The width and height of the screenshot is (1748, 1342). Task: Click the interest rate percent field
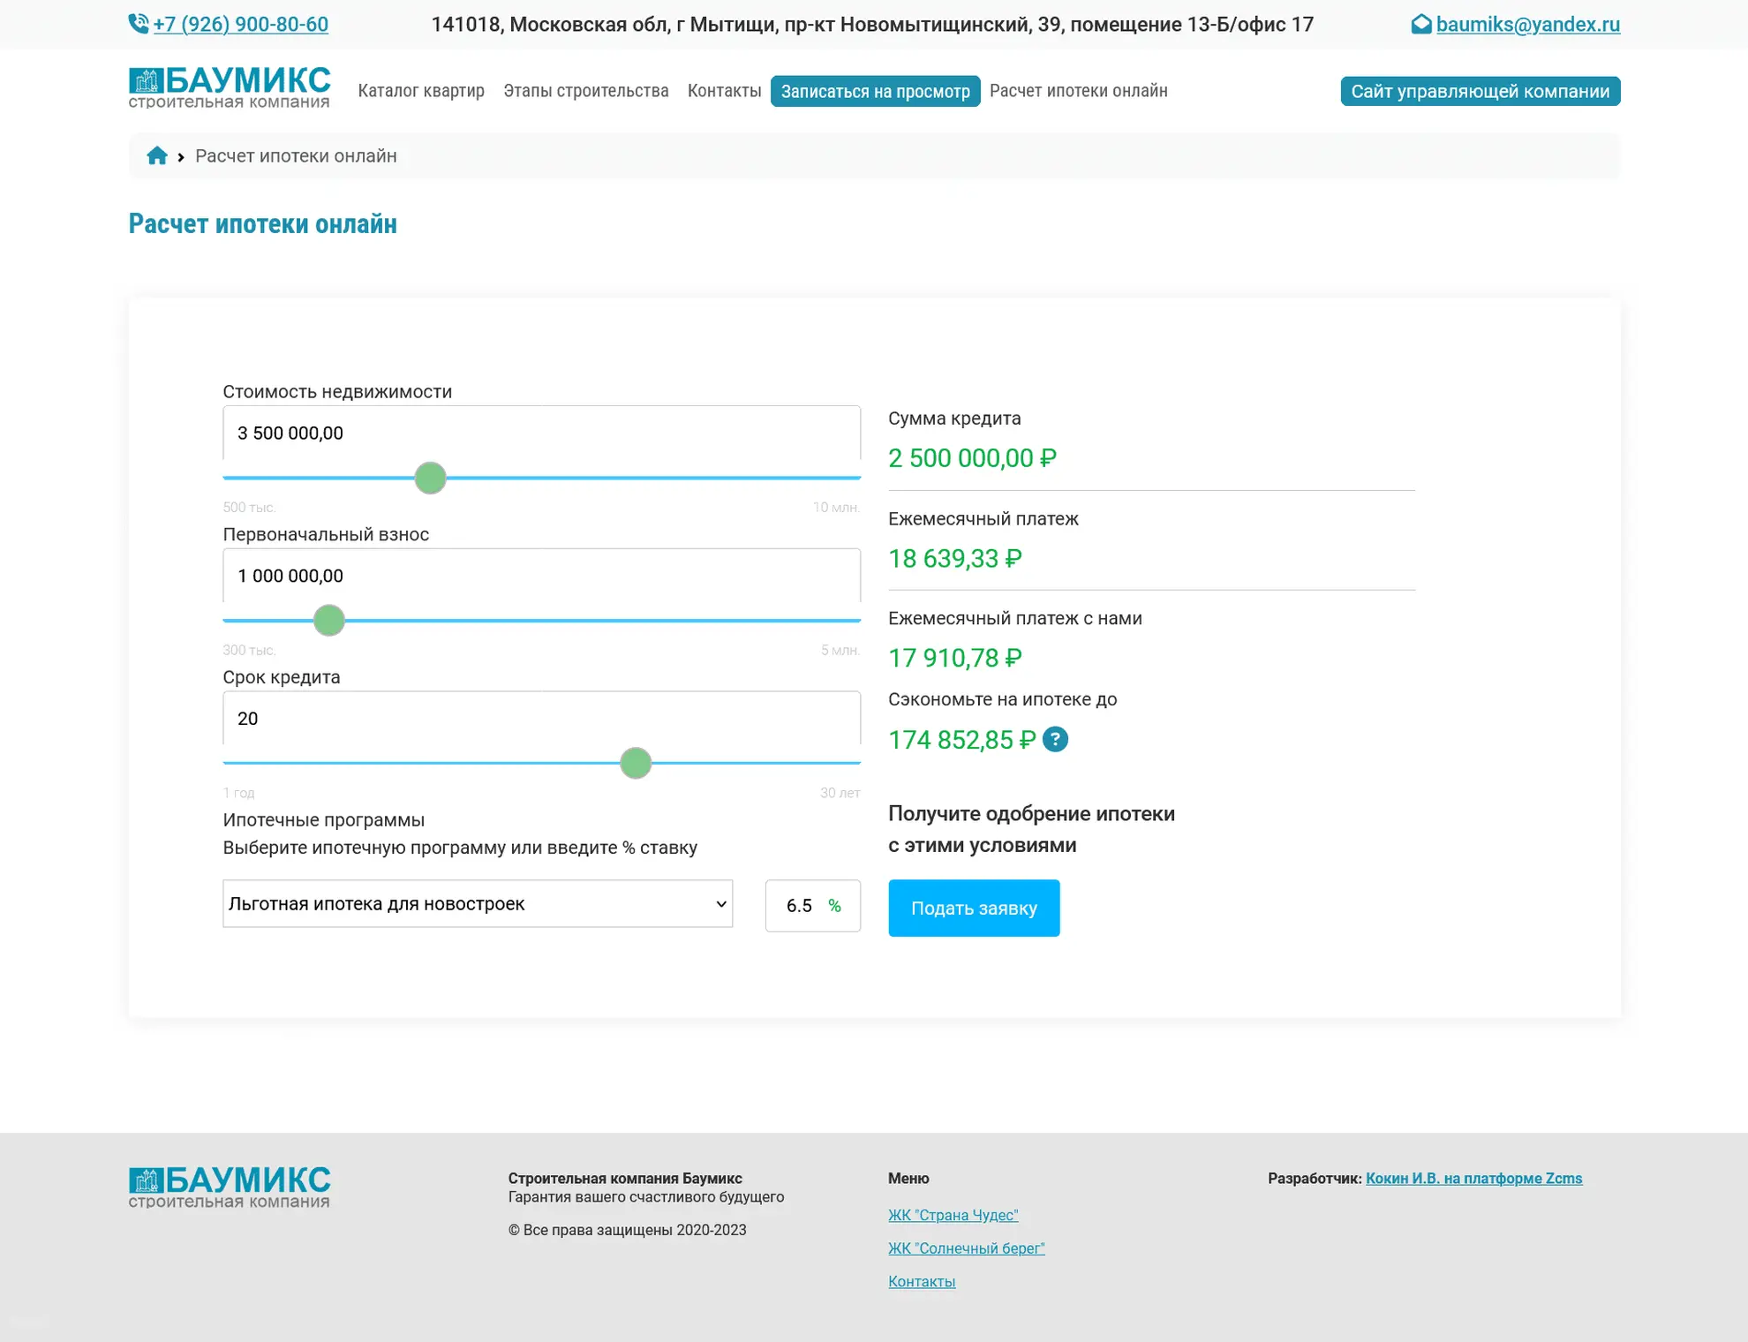click(x=802, y=905)
